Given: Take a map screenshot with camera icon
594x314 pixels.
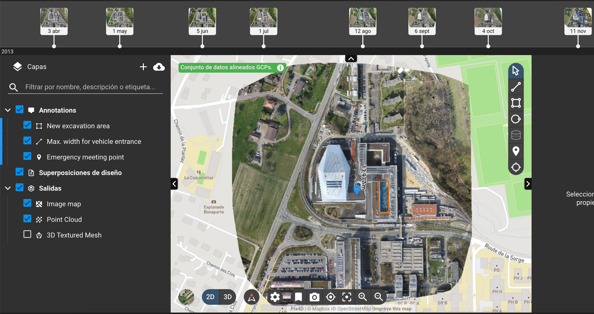Looking at the screenshot, I should 314,297.
